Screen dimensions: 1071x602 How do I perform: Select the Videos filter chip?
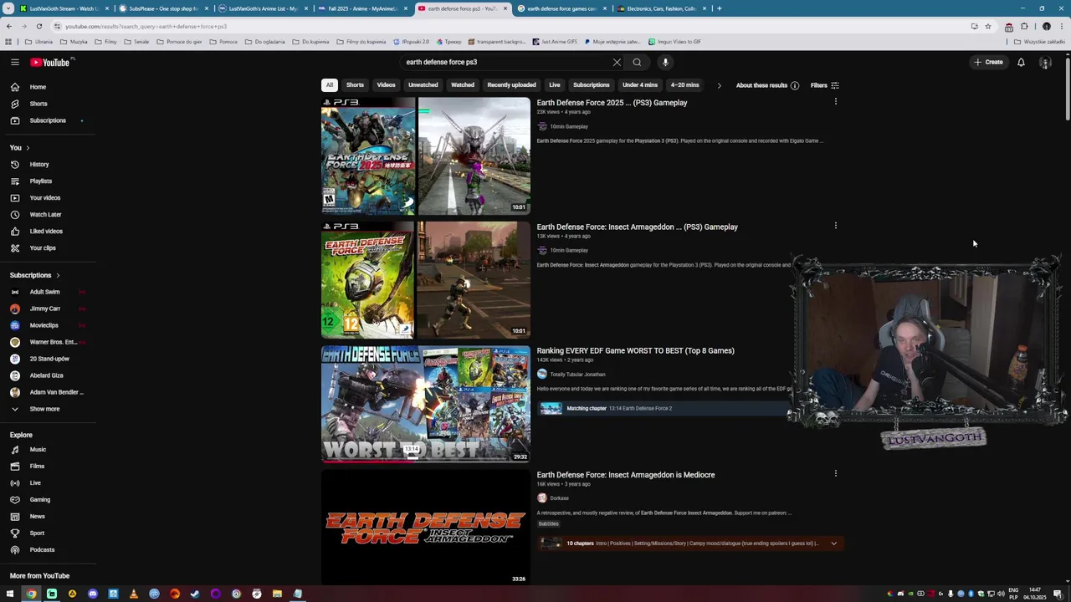point(386,84)
